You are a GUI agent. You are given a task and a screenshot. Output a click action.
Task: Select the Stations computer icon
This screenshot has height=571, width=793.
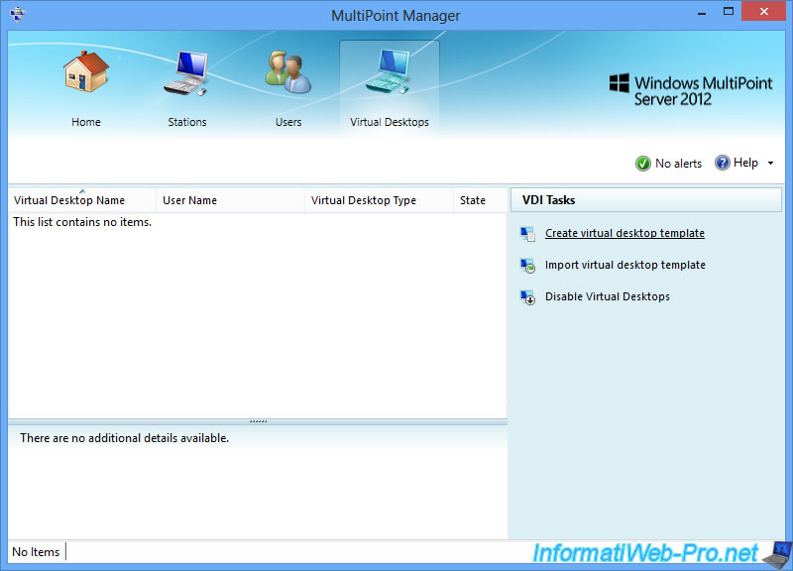coord(186,72)
